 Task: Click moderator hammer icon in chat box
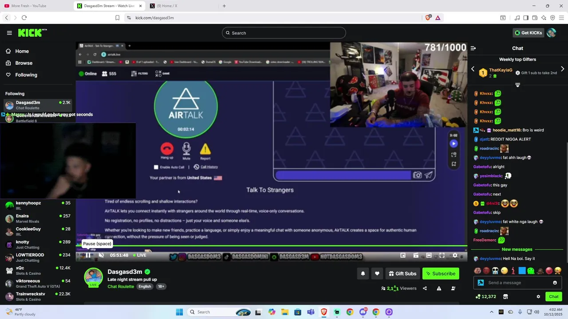(x=481, y=283)
